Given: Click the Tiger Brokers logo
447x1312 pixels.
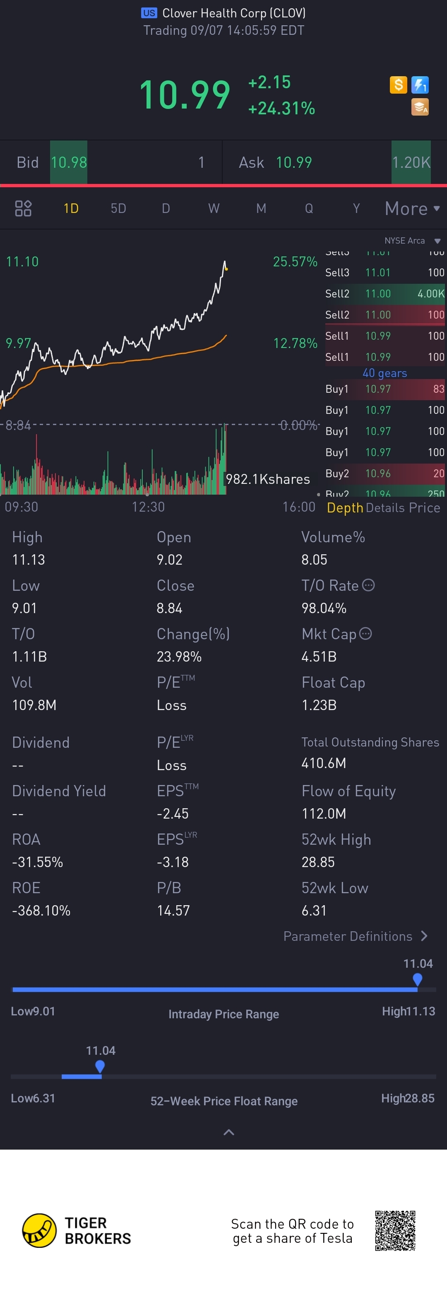Looking at the screenshot, I should tap(77, 1230).
